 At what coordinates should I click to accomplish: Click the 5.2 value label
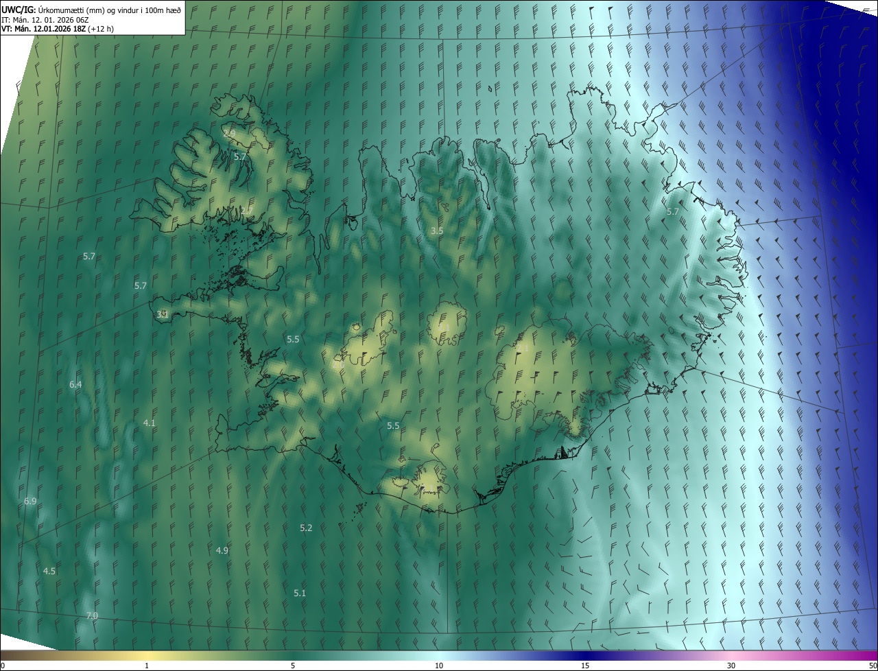pos(306,528)
